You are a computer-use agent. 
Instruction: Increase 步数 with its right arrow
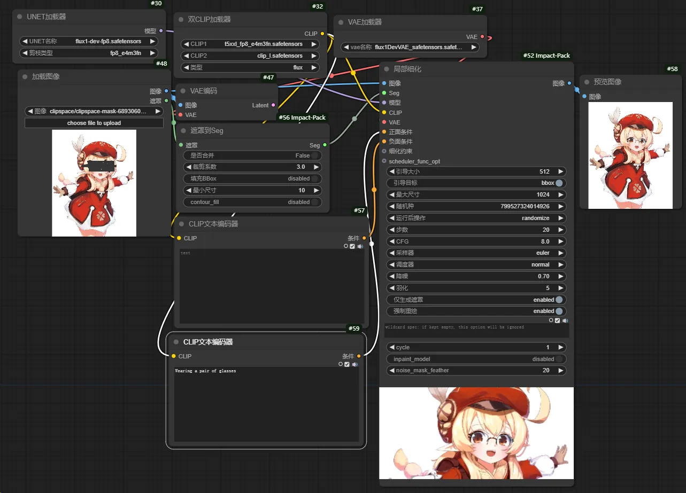560,230
